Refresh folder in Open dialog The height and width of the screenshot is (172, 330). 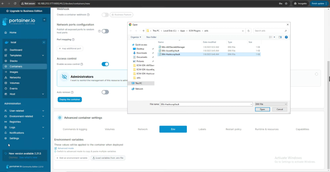point(249,31)
